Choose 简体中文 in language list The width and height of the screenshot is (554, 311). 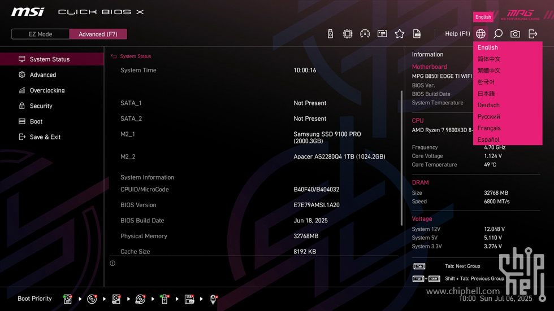coord(508,59)
